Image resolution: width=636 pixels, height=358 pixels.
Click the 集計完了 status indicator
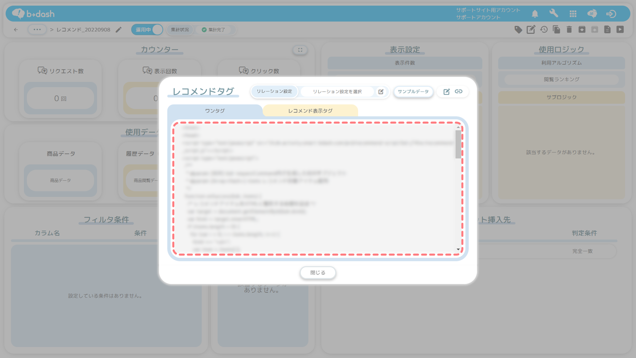click(214, 30)
